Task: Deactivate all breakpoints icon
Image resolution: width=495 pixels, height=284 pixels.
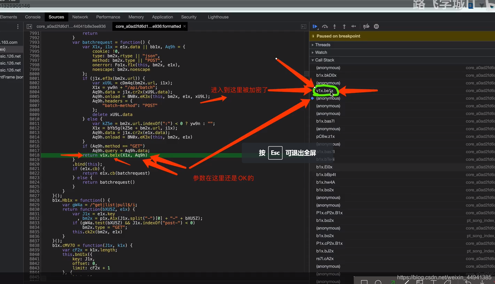Action: [366, 26]
